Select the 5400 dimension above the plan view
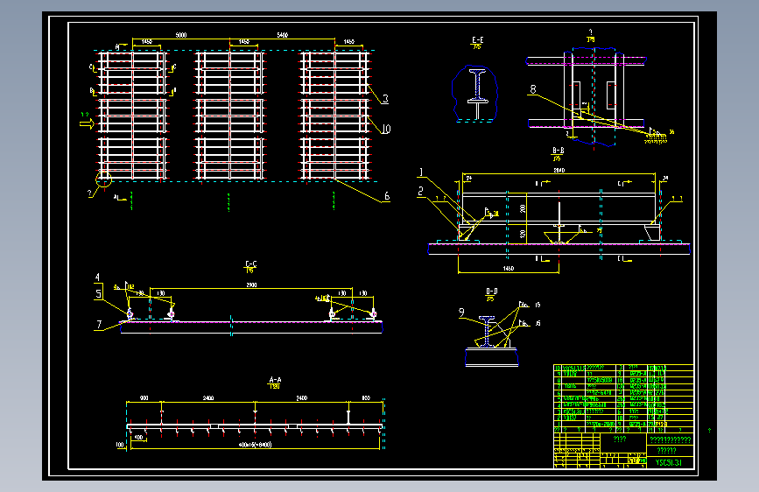The height and width of the screenshot is (492, 759). 282,35
